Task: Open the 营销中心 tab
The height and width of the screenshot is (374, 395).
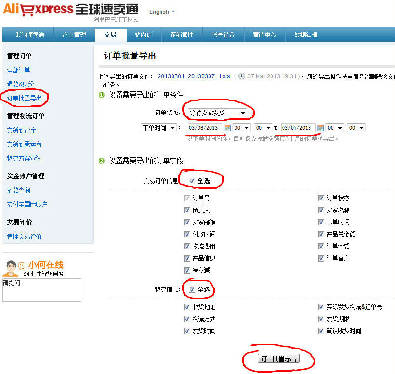Action: click(264, 35)
